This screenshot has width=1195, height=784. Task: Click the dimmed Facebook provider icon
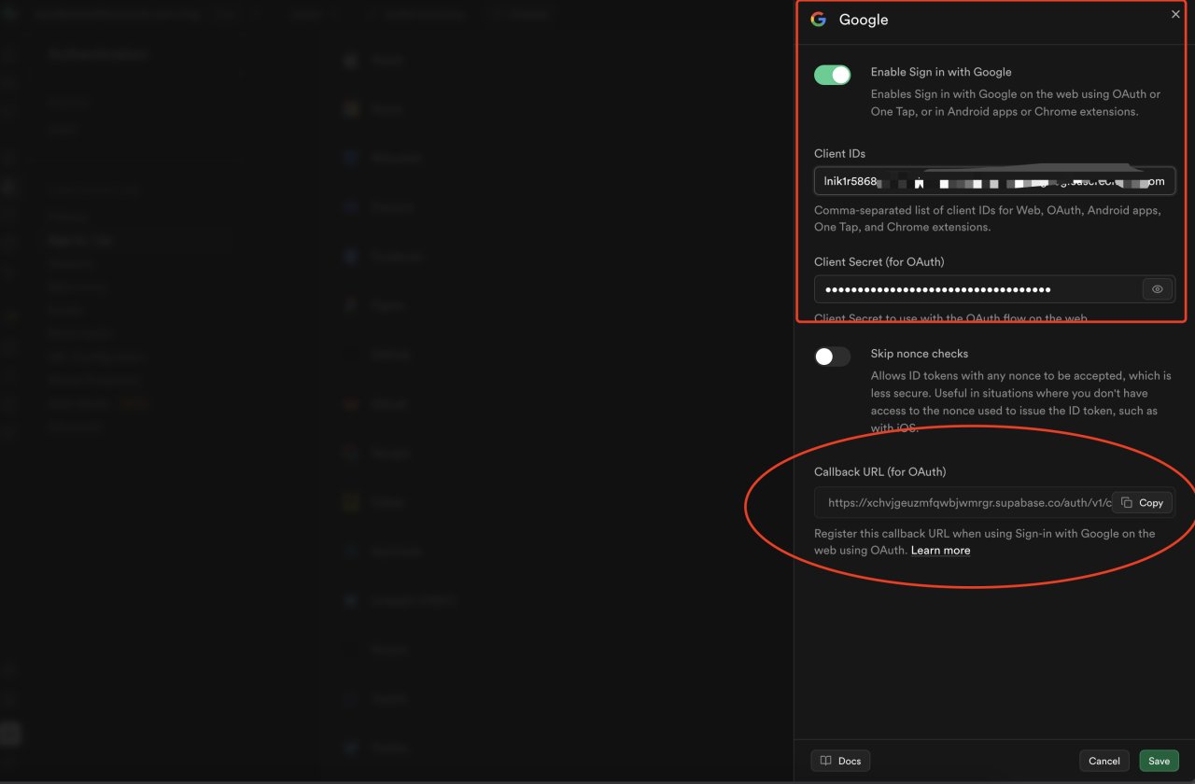coord(351,256)
